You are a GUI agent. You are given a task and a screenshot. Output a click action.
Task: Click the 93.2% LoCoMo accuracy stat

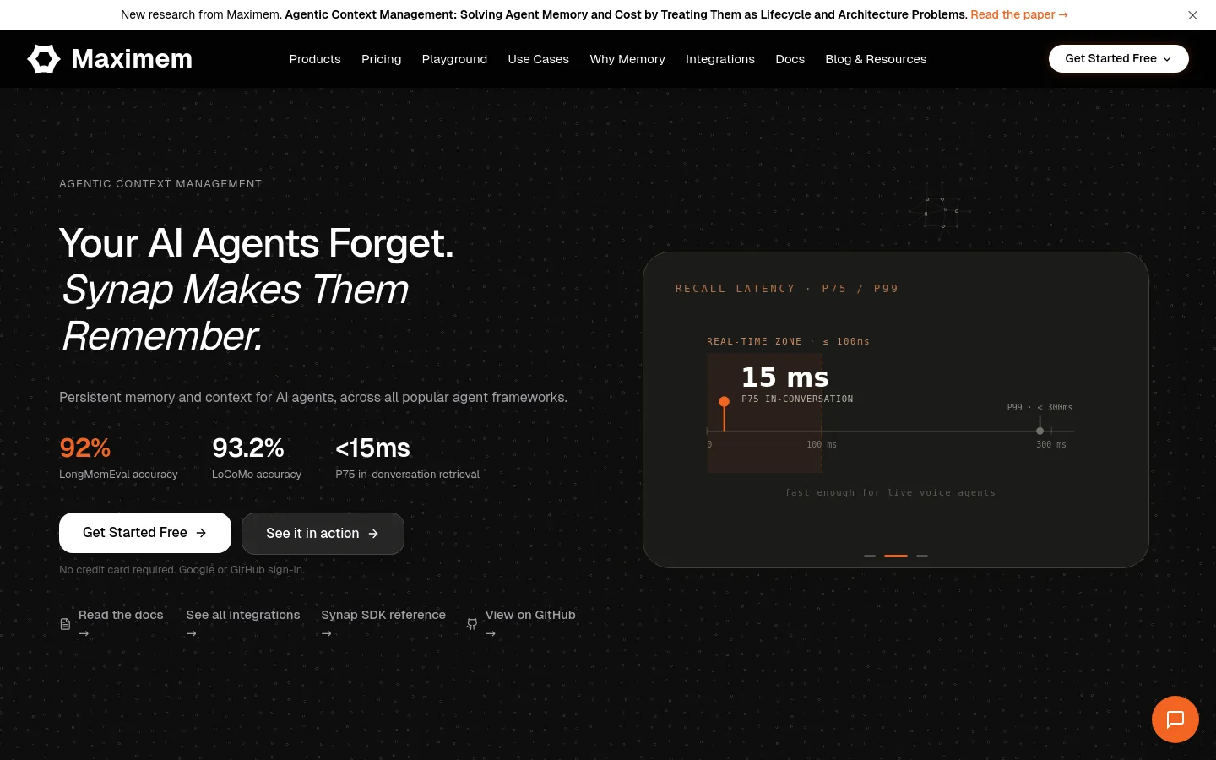tap(257, 457)
